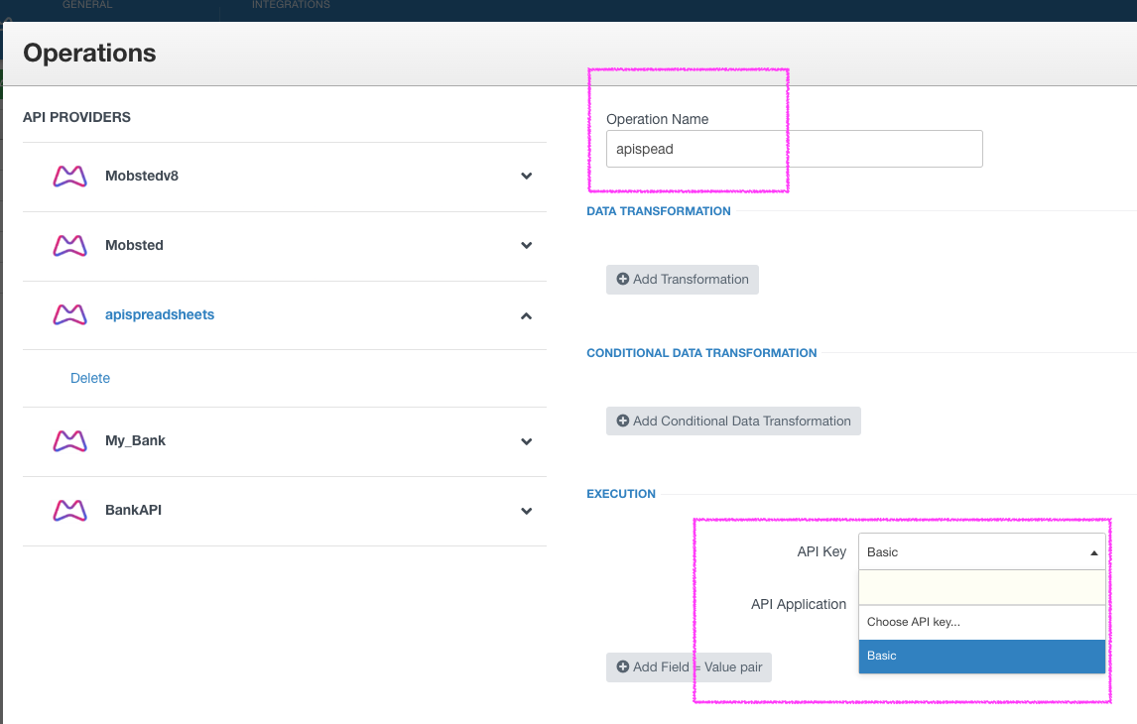This screenshot has width=1137, height=724.
Task: Click Add Field = Value pair button
Action: click(689, 667)
